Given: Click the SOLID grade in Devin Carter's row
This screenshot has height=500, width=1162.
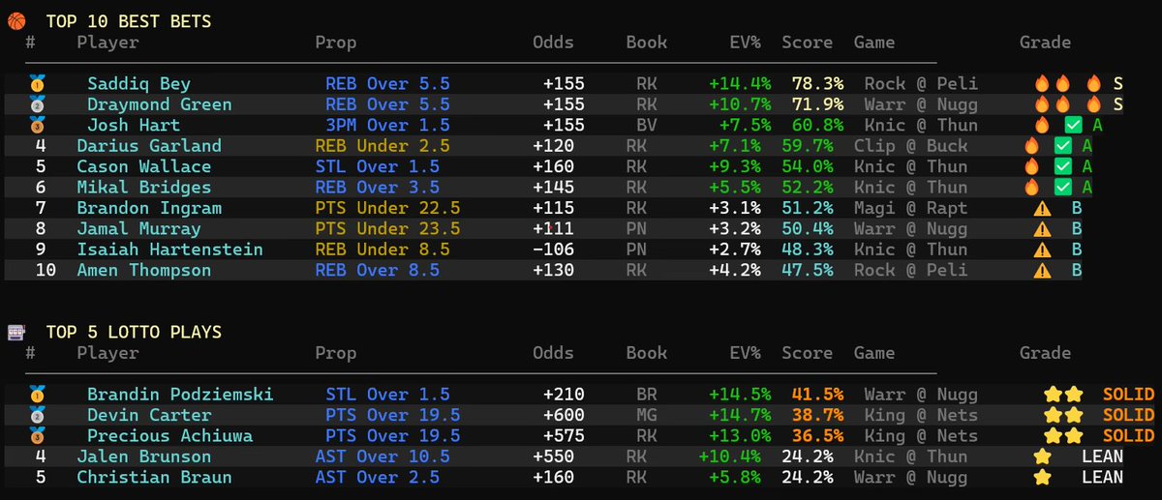Looking at the screenshot, I should pos(1129,415).
